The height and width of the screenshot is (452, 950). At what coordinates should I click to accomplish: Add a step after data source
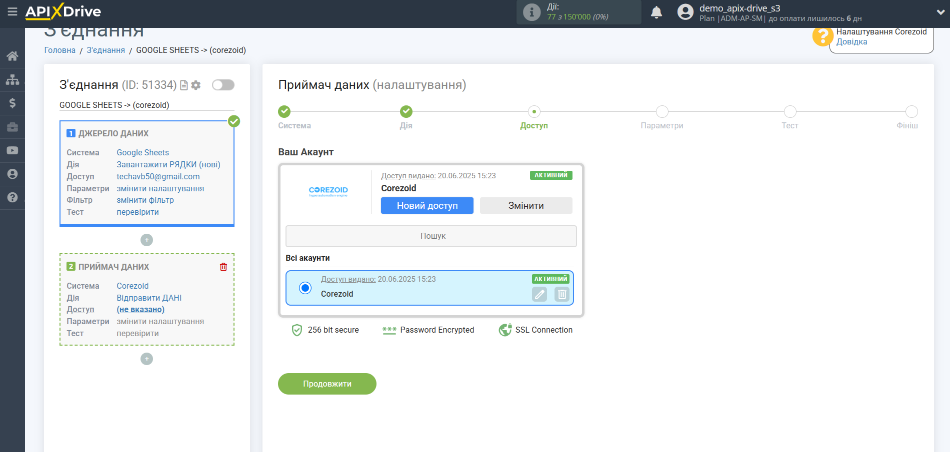click(x=146, y=240)
